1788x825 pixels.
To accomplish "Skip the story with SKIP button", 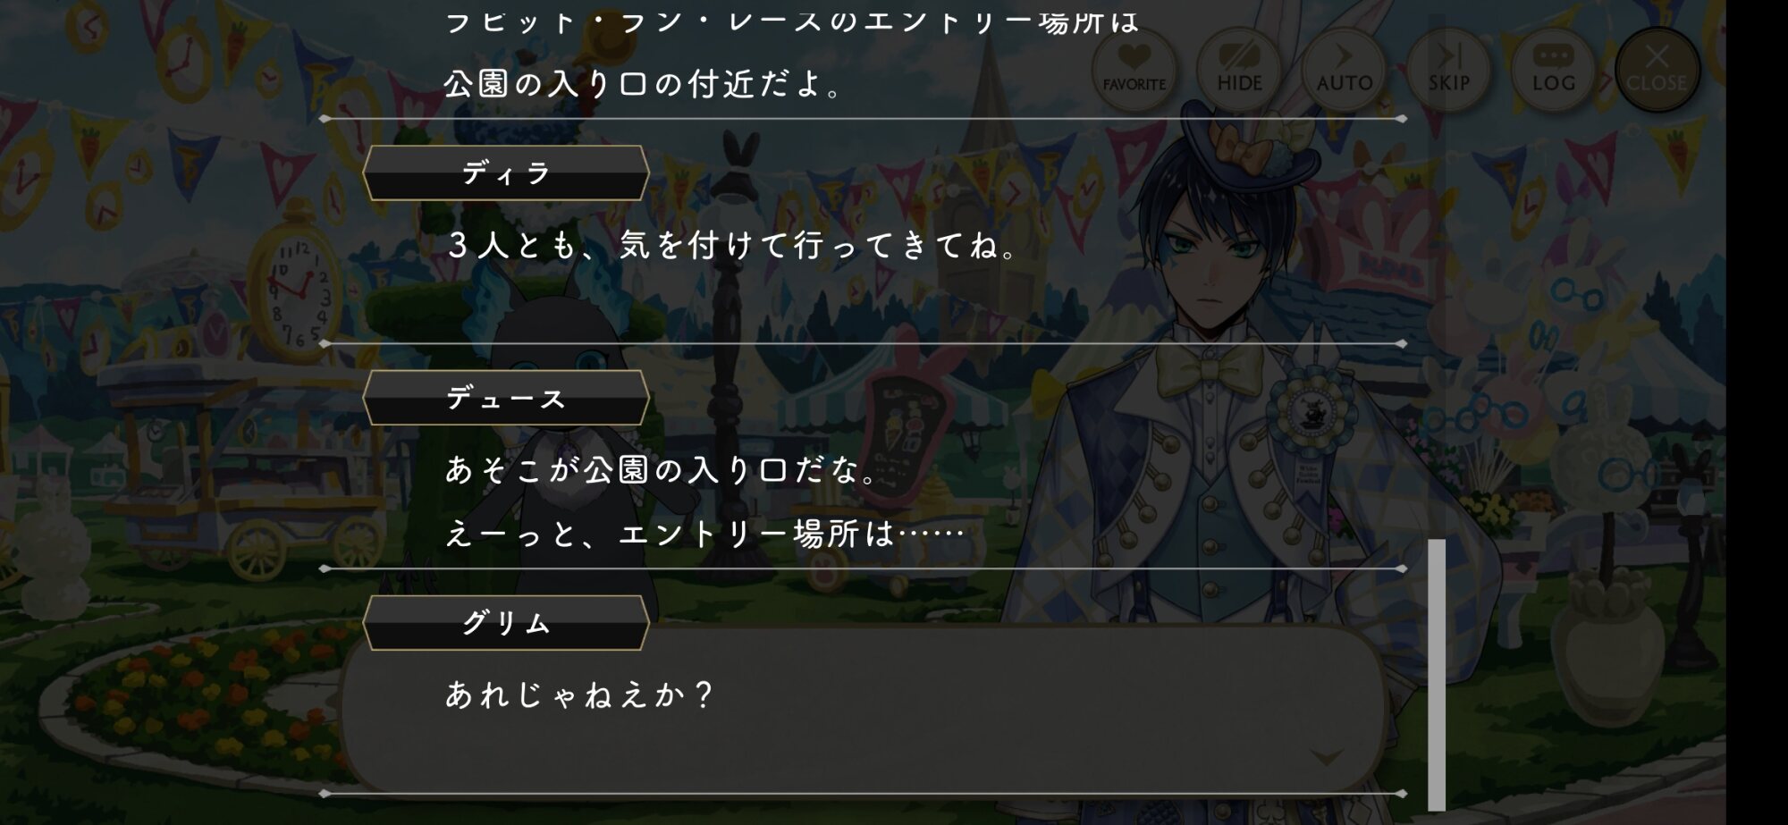I will click(x=1448, y=69).
